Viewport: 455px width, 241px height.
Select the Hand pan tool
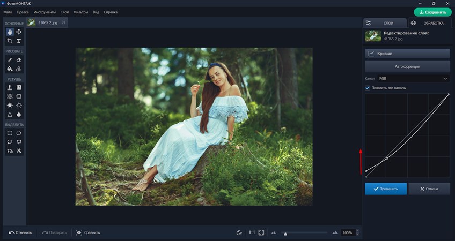point(10,32)
